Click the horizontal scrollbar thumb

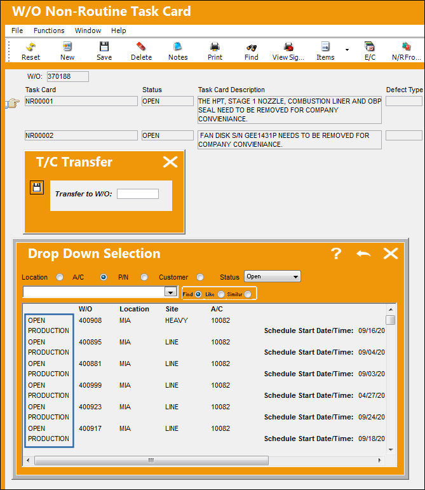[x=151, y=460]
